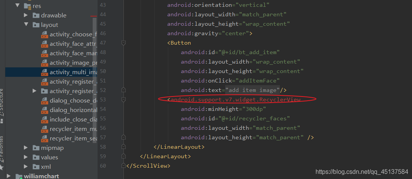Click the activity_image_pr layout file icon
This screenshot has height=179, width=412.
(44, 63)
